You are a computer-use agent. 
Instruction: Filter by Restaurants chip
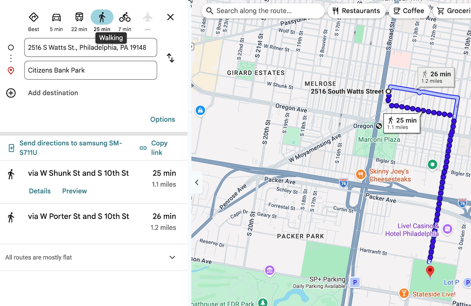tap(356, 11)
